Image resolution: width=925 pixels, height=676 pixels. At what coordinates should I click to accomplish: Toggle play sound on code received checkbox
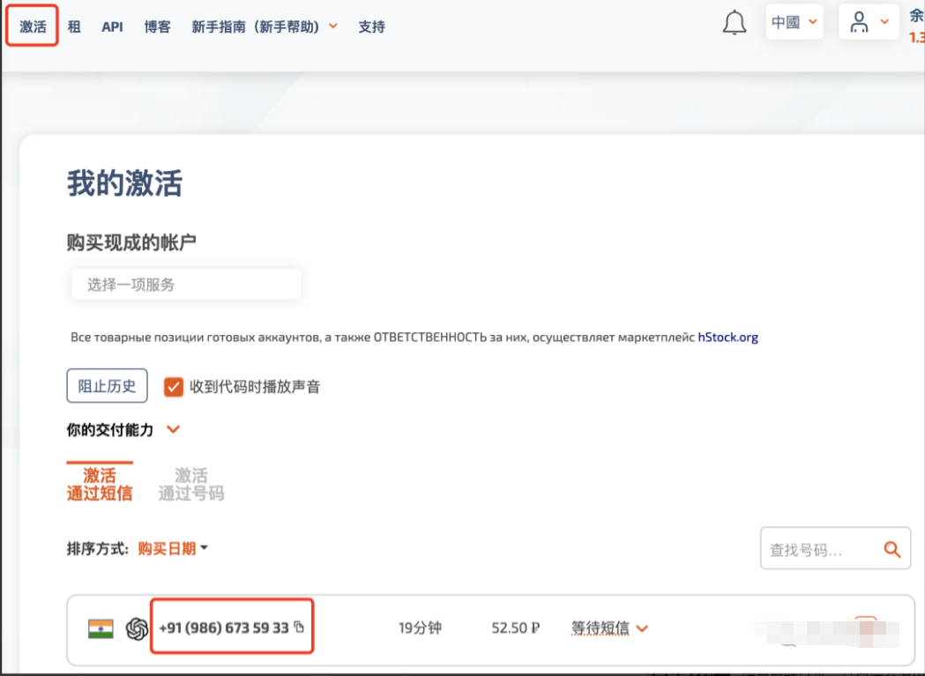click(173, 386)
